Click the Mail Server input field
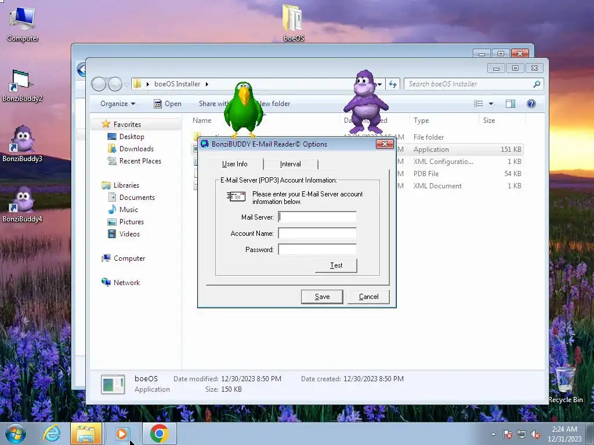The width and height of the screenshot is (594, 445). pos(317,217)
